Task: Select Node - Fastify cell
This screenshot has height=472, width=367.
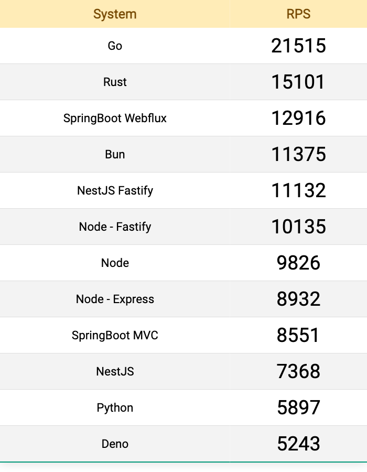Action: click(115, 227)
